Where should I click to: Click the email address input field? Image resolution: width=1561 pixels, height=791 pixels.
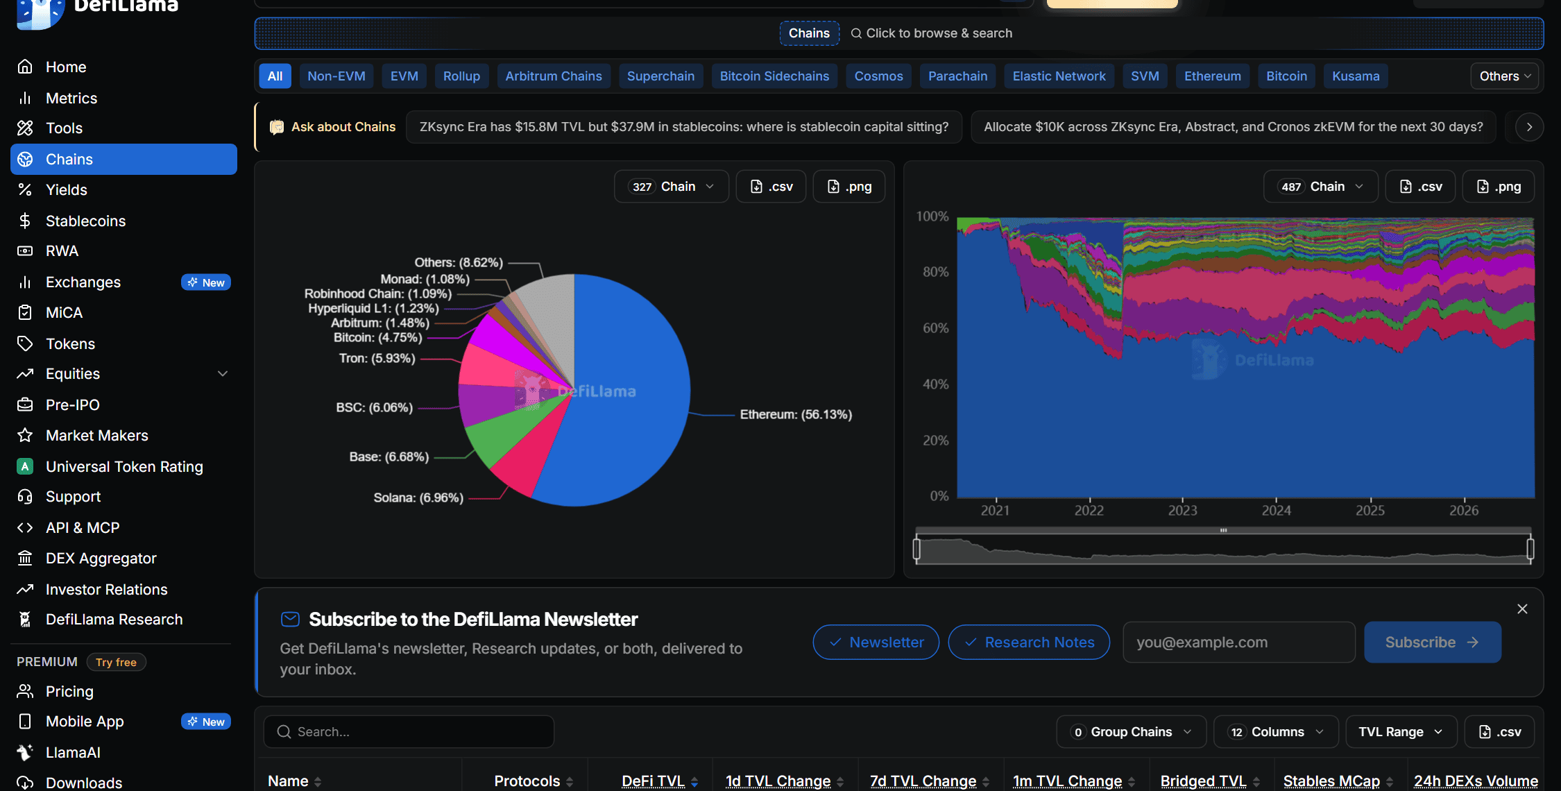[1239, 642]
